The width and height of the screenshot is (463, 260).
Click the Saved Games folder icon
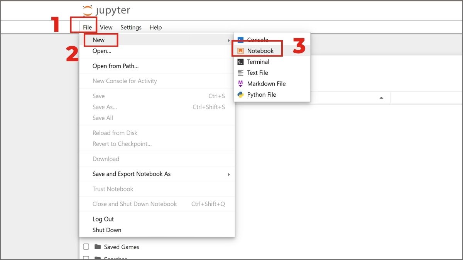98,247
